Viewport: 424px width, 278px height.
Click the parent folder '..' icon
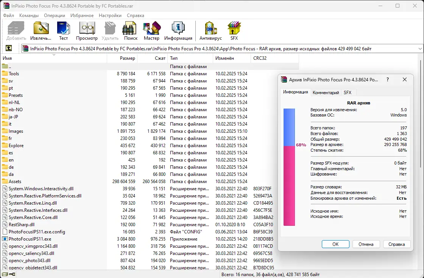click(x=5, y=66)
